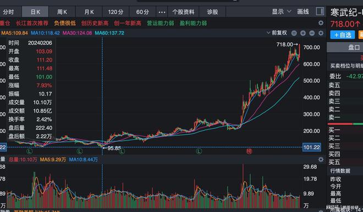Open the 诊股 diagnosis tab
363x212 pixels.
coord(212,12)
